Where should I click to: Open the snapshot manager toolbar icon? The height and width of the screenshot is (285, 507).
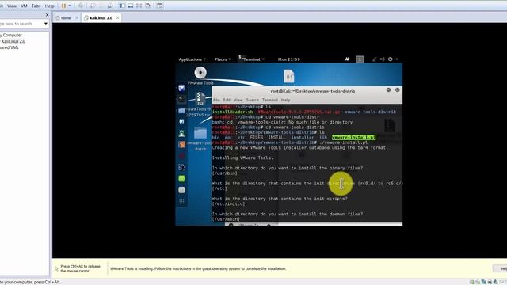[110, 6]
